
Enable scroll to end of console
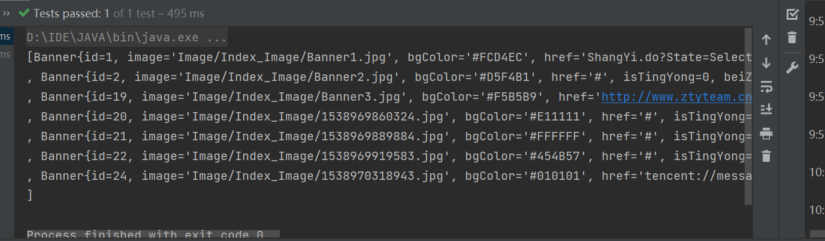(x=766, y=109)
